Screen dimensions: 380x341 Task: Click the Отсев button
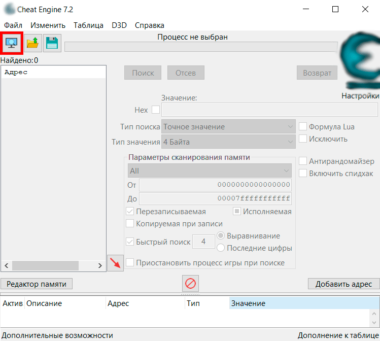[x=186, y=73]
